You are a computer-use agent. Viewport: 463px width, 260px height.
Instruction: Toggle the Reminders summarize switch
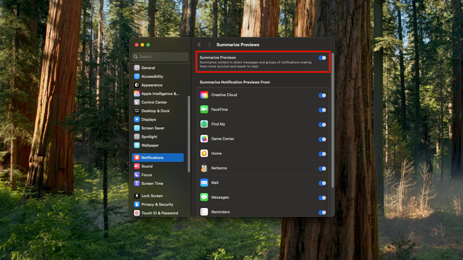pos(322,212)
